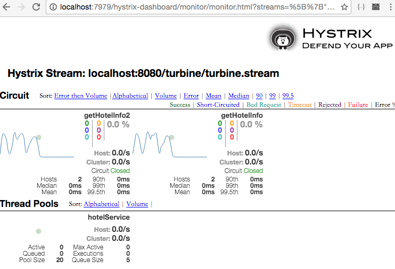Click the Short-Circuited legend label
395x269 pixels.
[218, 105]
